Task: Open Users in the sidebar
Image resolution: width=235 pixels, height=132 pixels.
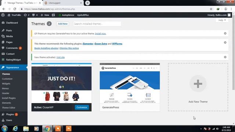Action: (x=9, y=120)
